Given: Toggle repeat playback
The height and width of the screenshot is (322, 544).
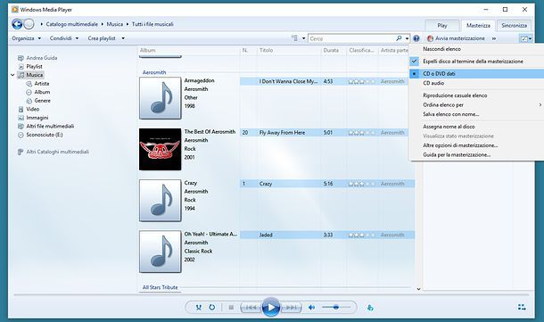Looking at the screenshot, I should (211, 308).
